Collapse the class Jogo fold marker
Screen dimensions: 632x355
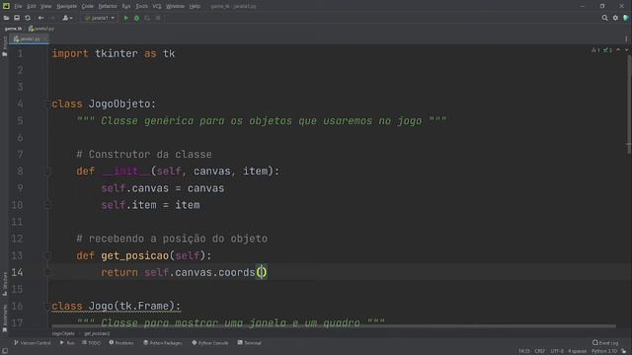point(47,307)
